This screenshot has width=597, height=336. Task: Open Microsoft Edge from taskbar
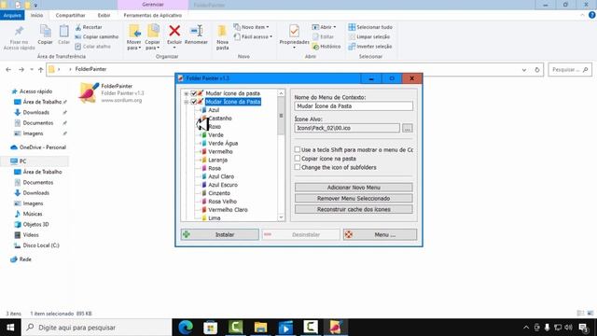point(186,328)
